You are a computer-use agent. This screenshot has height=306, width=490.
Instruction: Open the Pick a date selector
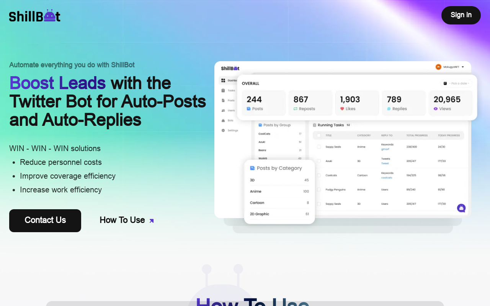pyautogui.click(x=456, y=83)
